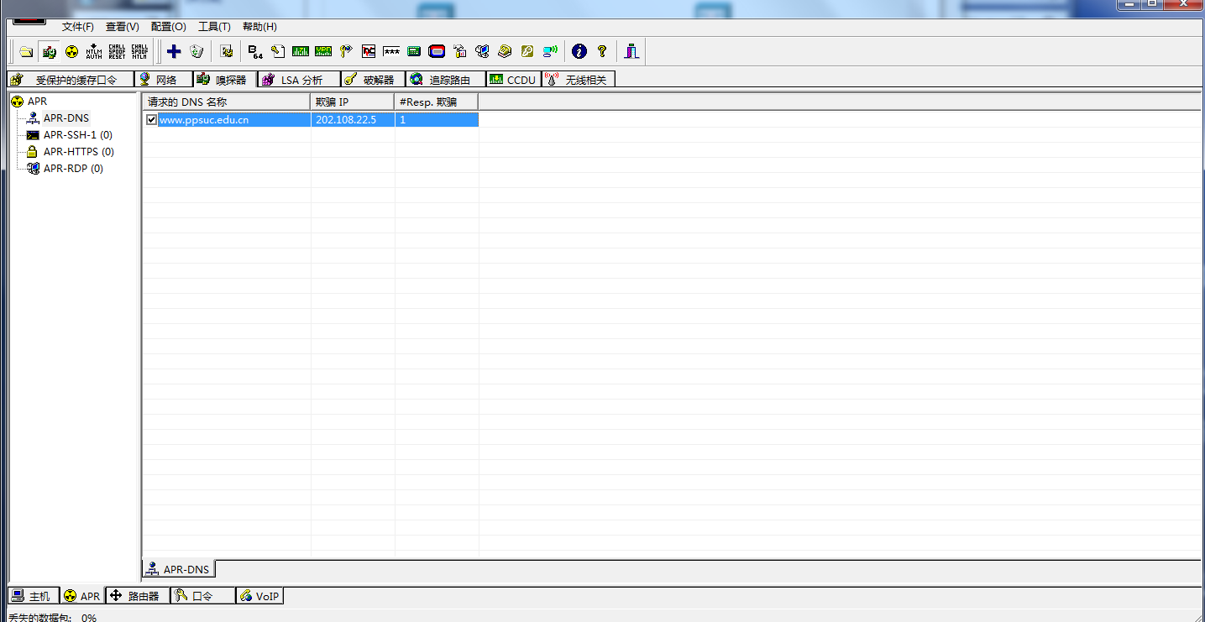Click the green calculator toolbar icon
Viewport: 1205px width, 622px height.
point(414,52)
